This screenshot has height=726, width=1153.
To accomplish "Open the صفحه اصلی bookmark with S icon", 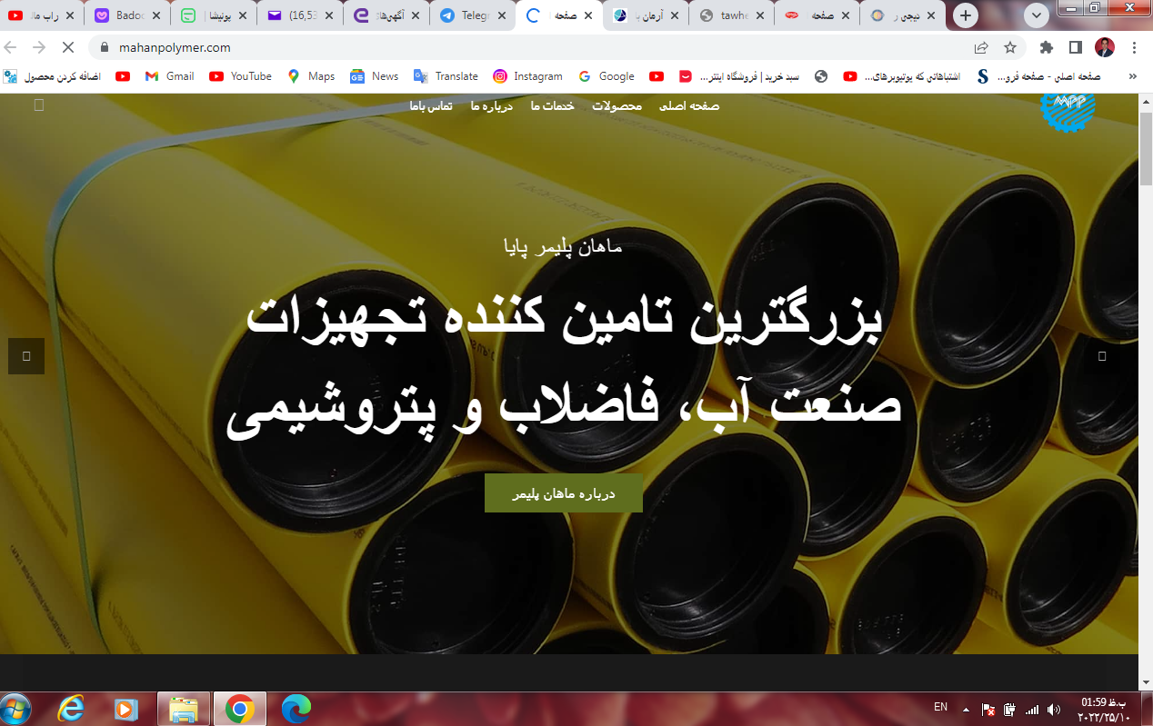I will point(1038,76).
